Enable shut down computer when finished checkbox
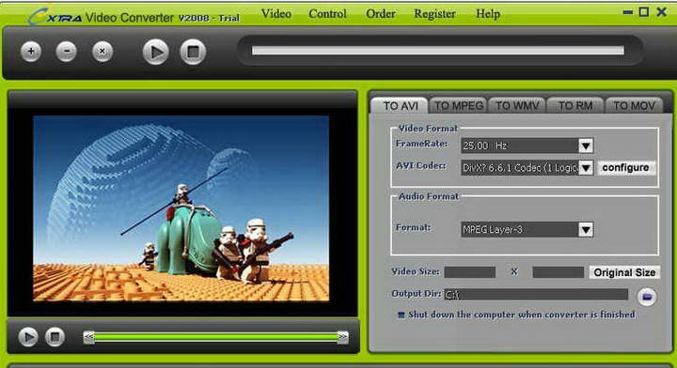677x368 pixels. (401, 315)
